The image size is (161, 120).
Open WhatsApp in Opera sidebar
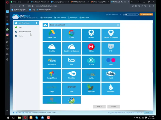pos(7,29)
